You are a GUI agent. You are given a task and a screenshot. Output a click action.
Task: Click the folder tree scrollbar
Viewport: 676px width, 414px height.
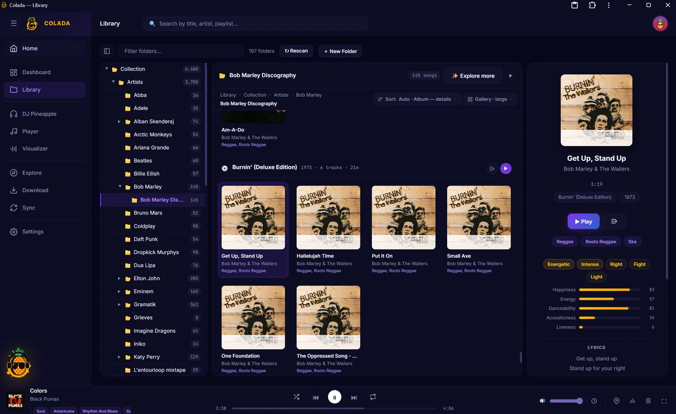coord(206,124)
